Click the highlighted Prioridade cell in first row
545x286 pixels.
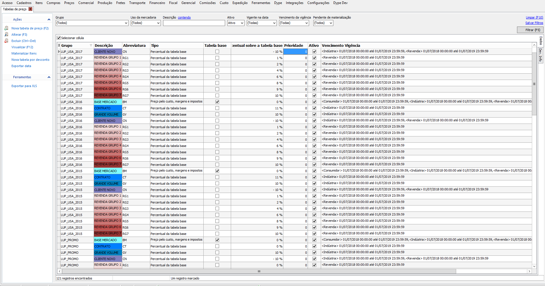tap(295, 52)
